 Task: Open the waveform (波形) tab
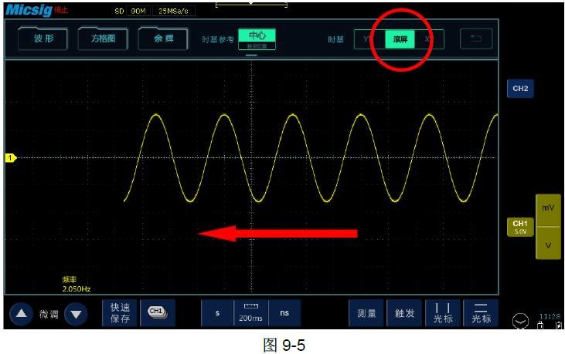coord(43,39)
